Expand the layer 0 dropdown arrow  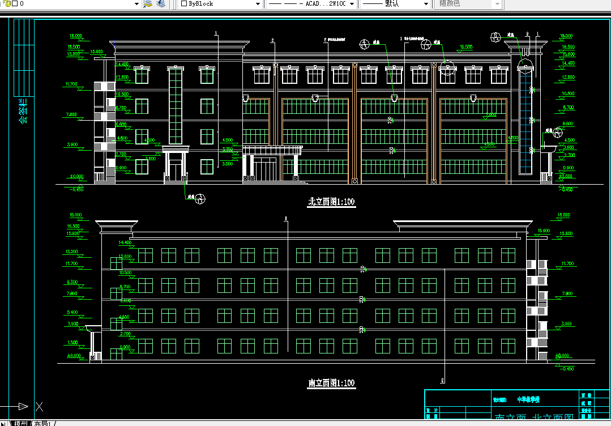136,4
